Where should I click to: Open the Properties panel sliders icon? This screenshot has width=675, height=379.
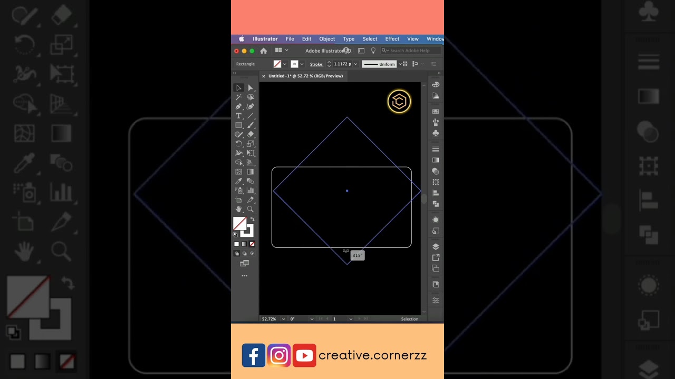click(x=436, y=300)
